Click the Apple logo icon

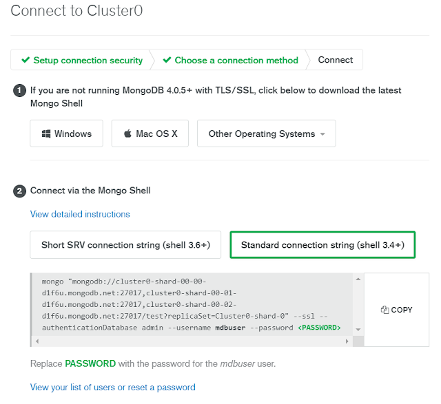point(127,134)
